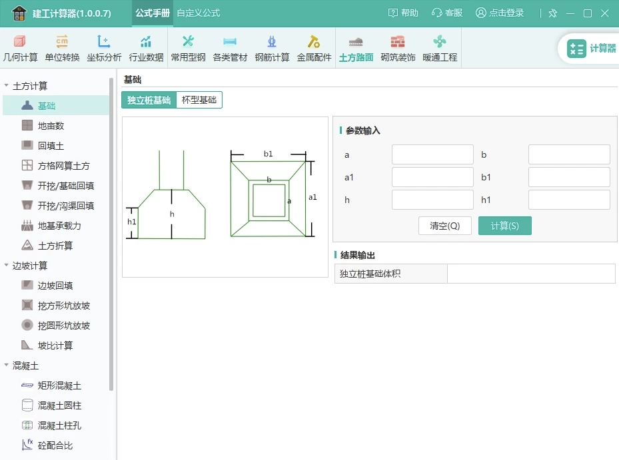This screenshot has height=460, width=619.
Task: Collapse the 土方计算 tree section
Action: point(7,86)
